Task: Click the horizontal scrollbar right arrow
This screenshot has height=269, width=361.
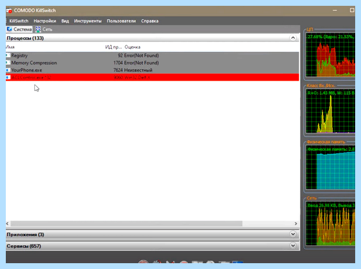Action: point(296,224)
